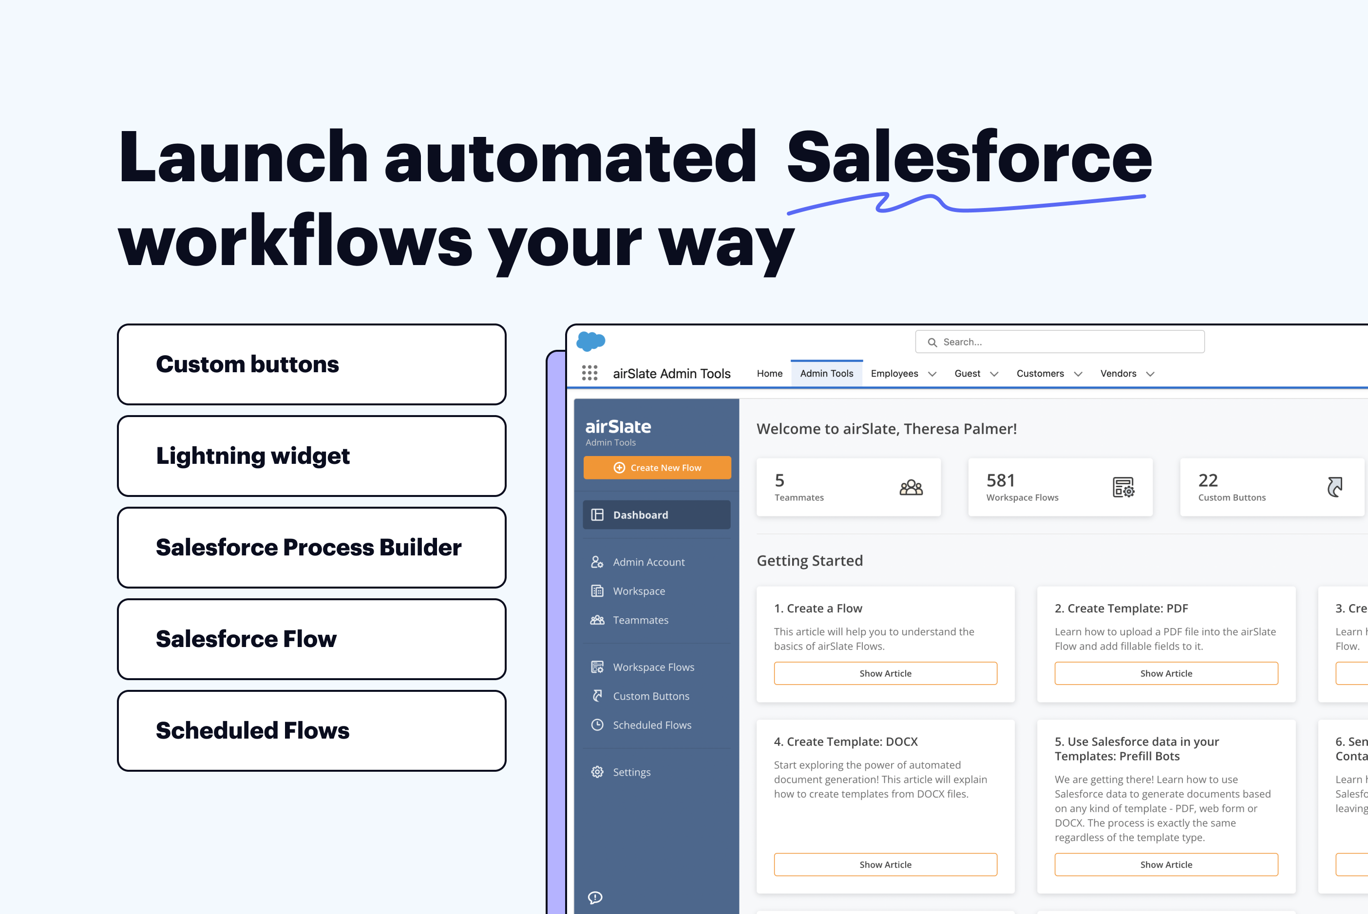Screen dimensions: 1368x914
Task: Switch to the Home navigation tab
Action: [769, 374]
